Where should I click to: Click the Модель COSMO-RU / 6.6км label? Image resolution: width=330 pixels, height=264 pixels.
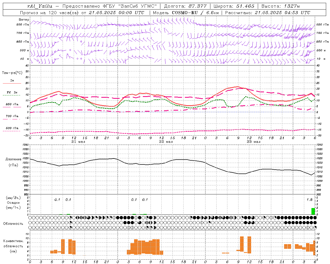186,13
